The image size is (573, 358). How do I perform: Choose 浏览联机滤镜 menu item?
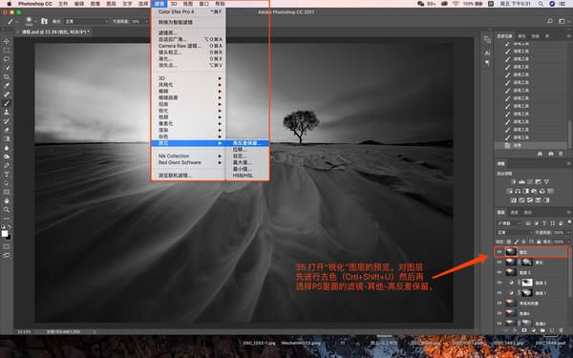(x=188, y=176)
